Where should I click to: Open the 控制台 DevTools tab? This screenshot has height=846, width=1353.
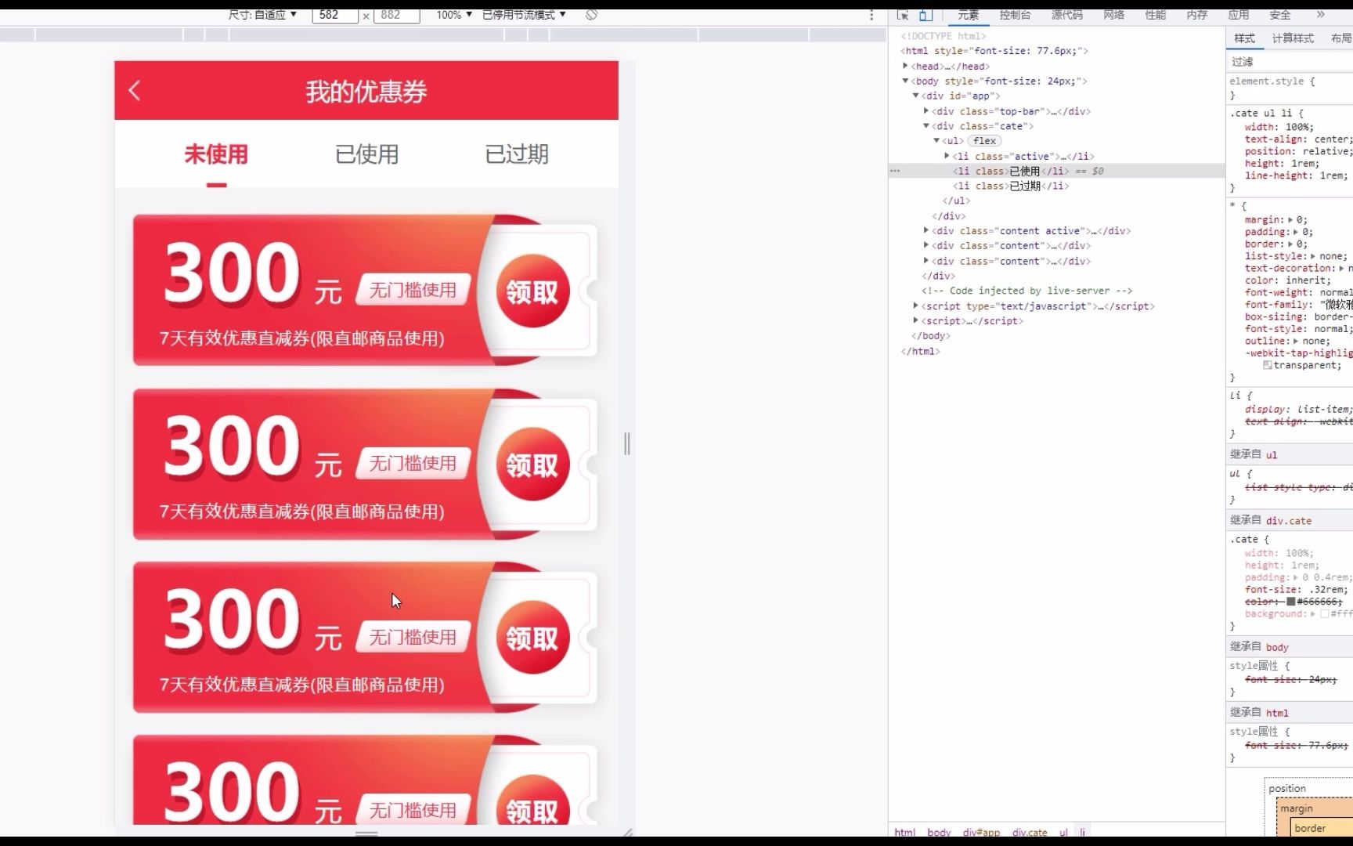1015,15
